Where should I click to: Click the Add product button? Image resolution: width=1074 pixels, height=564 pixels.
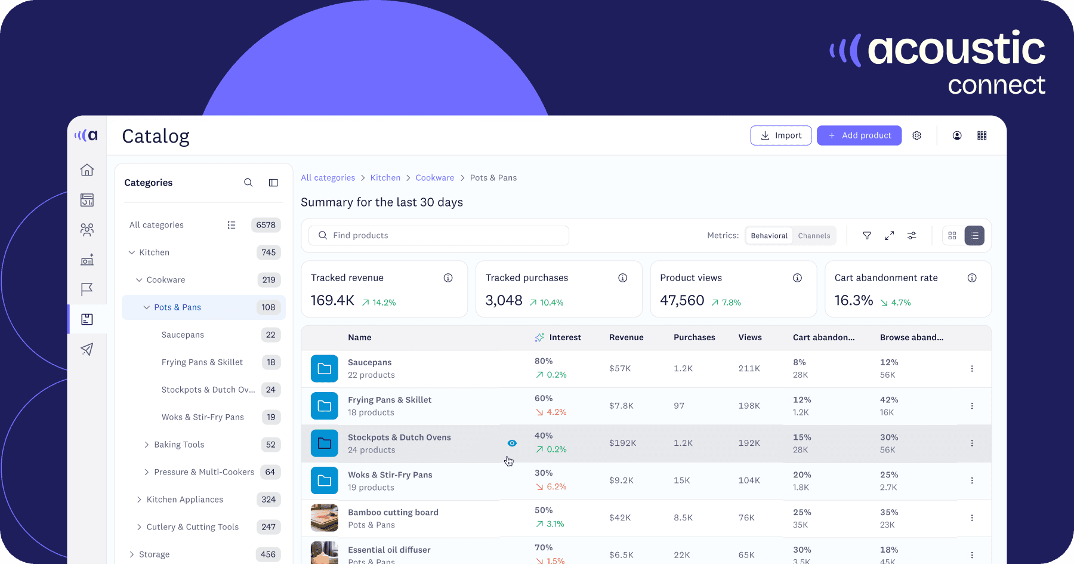(x=859, y=135)
